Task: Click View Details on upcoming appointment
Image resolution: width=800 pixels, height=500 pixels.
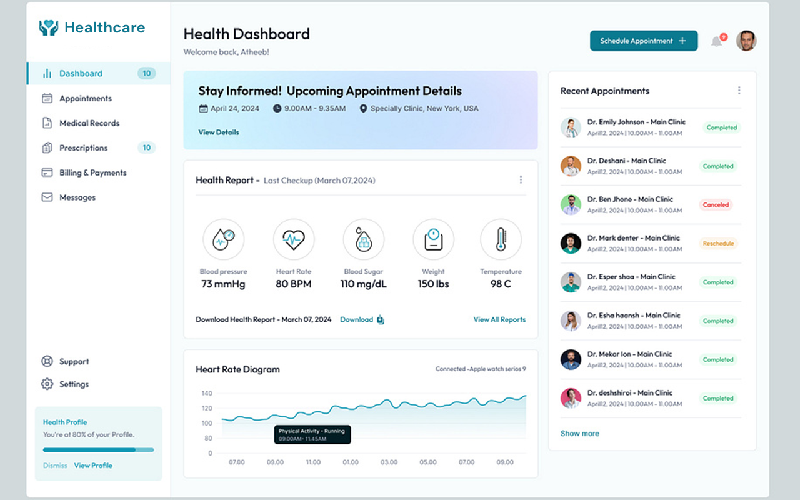Action: pos(219,132)
